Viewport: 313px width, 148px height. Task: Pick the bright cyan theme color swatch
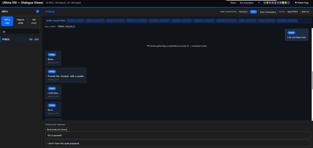pyautogui.click(x=283, y=3)
